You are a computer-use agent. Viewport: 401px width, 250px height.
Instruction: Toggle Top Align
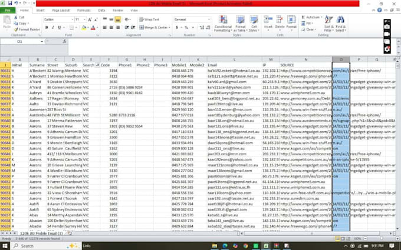(104, 19)
